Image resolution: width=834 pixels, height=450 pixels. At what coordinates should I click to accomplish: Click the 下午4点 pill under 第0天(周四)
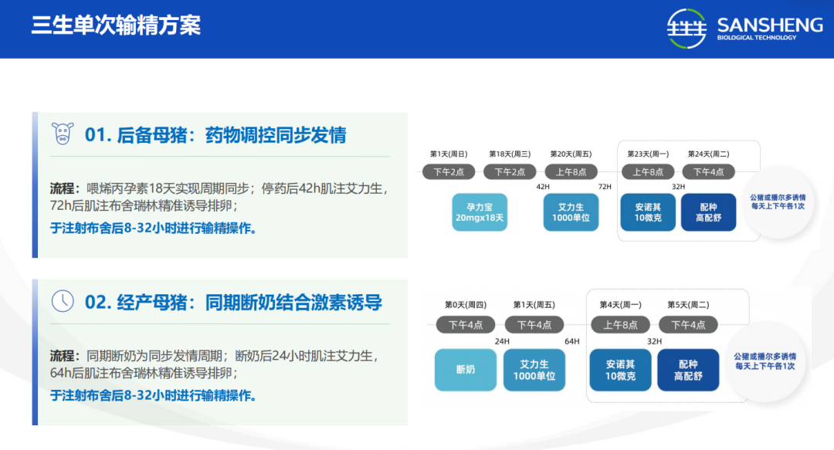466,324
